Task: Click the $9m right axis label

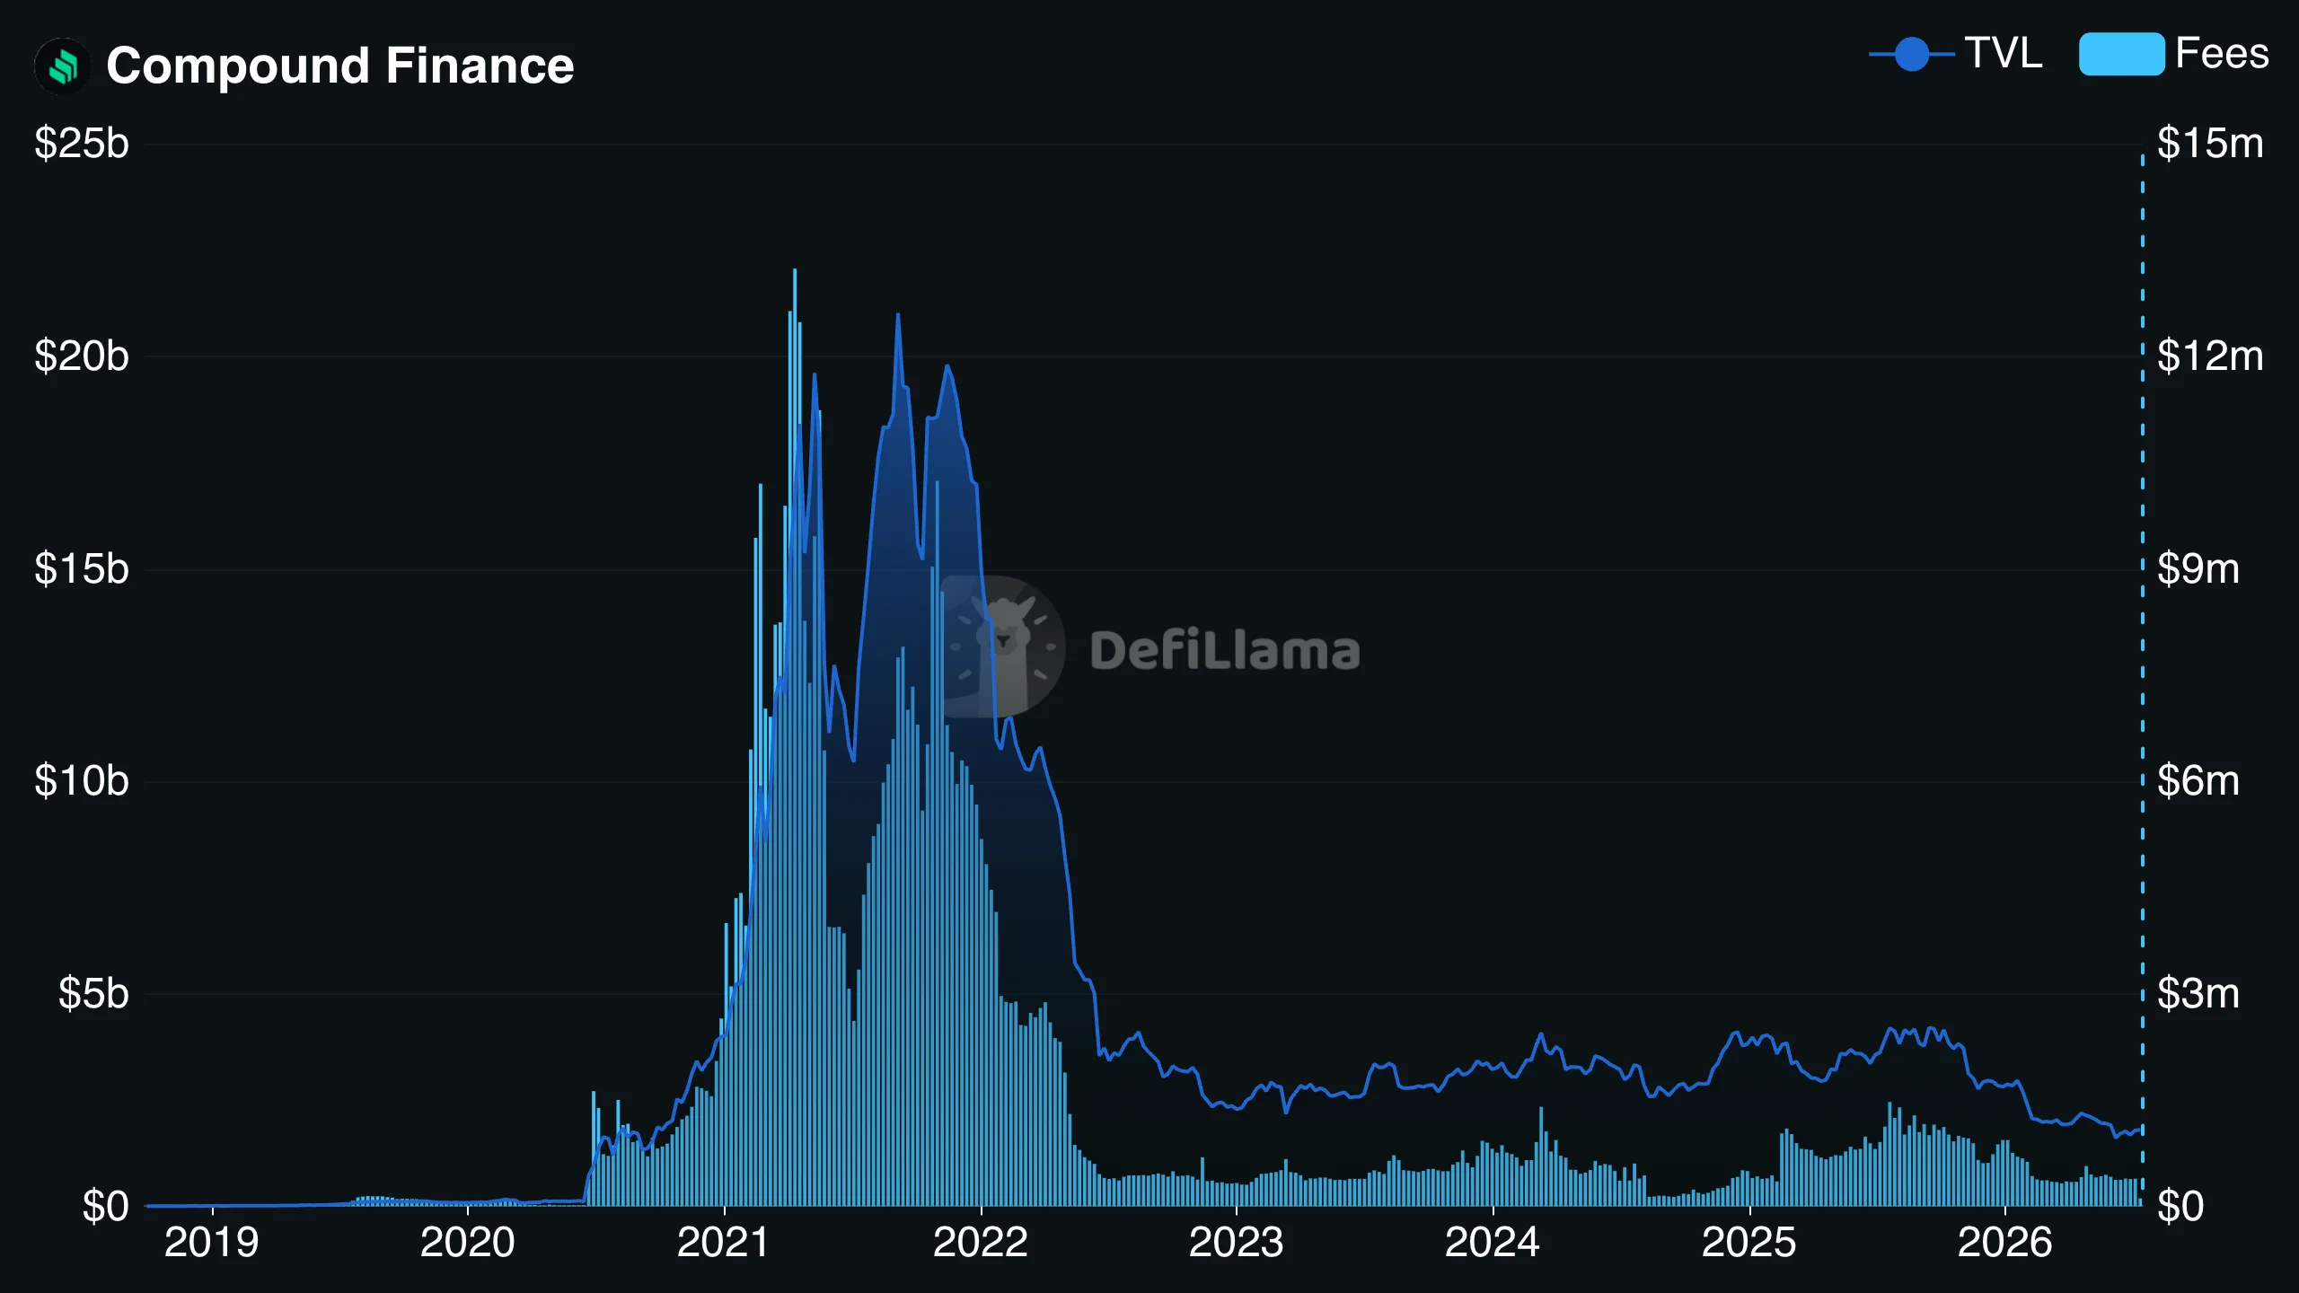Action: tap(2198, 569)
